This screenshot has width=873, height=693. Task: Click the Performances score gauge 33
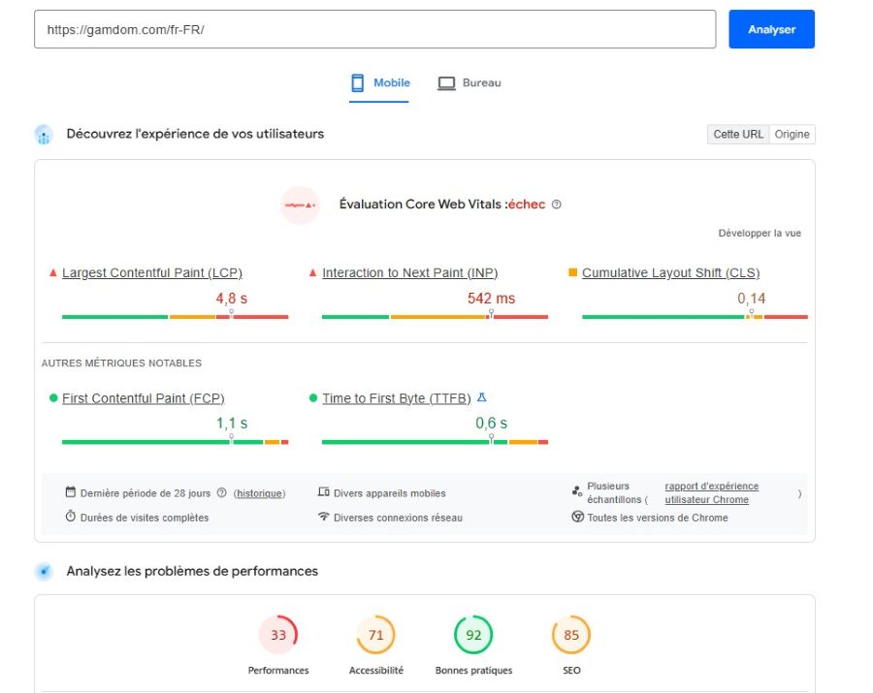point(277,635)
